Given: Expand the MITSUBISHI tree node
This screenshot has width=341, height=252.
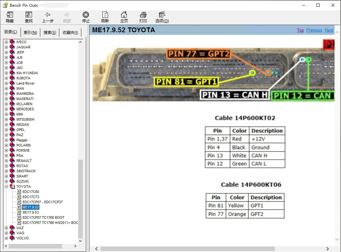Looking at the screenshot, I should pyautogui.click(x=6, y=119).
